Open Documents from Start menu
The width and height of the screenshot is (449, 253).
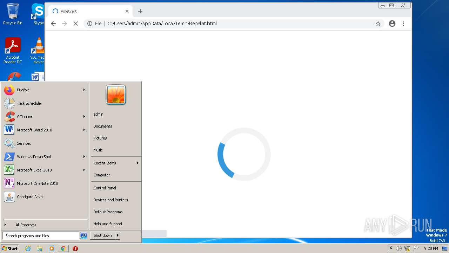[x=116, y=126]
